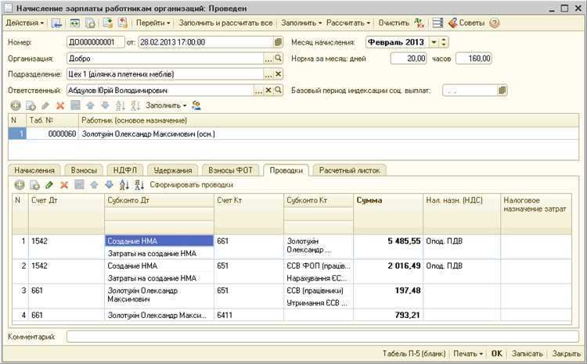Image resolution: width=587 pixels, height=364 pixels.
Task: Click the Сформировать проводки button
Action: coord(192,185)
